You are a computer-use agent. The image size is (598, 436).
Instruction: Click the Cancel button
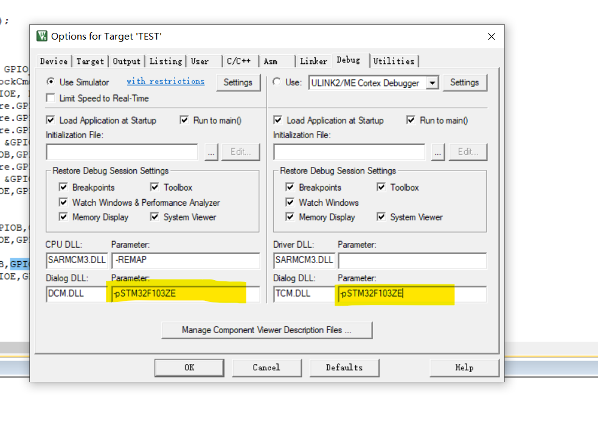[266, 368]
